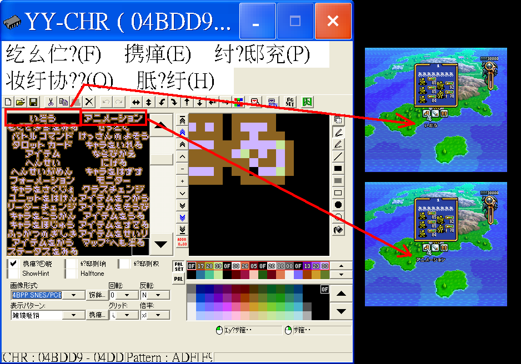Open the 倍率 zoom ratio dropdown
Screen dimensions: 521x364
158,315
